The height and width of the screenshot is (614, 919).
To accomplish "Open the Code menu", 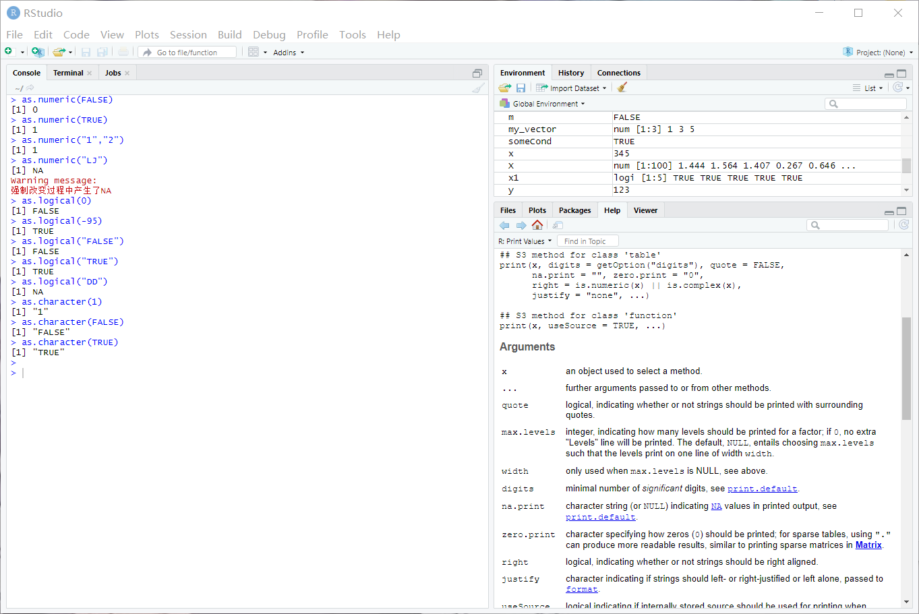I will tap(76, 34).
